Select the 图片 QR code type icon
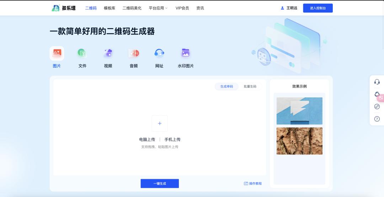Image resolution: width=384 pixels, height=197 pixels. [57, 53]
